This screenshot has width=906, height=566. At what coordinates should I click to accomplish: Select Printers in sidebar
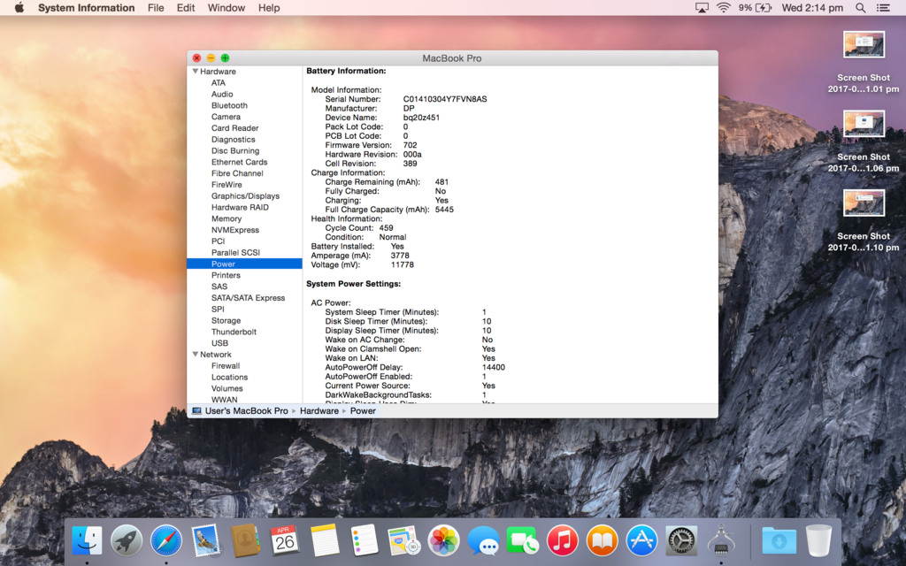(226, 275)
